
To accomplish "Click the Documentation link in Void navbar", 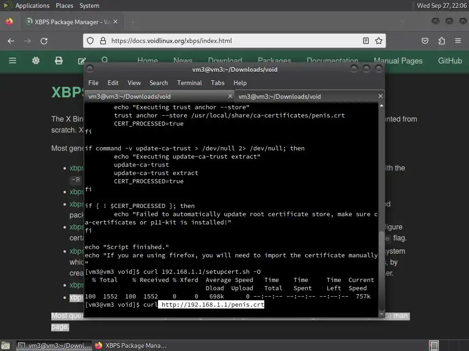I will [333, 61].
